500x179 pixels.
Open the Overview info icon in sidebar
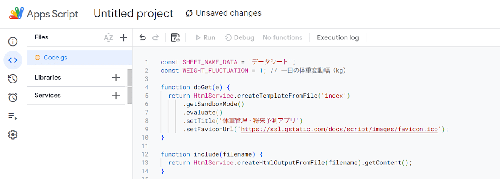point(13,42)
